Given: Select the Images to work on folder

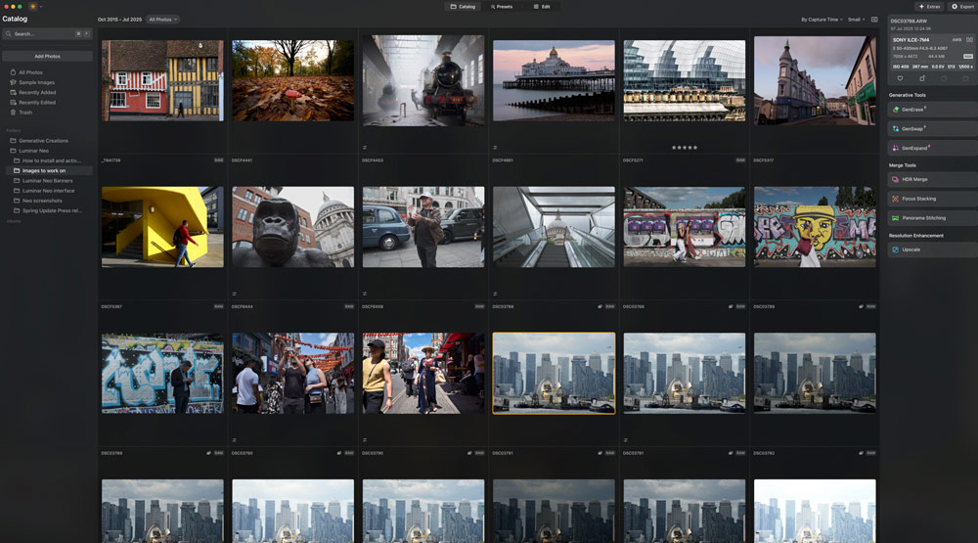Looking at the screenshot, I should pyautogui.click(x=49, y=170).
